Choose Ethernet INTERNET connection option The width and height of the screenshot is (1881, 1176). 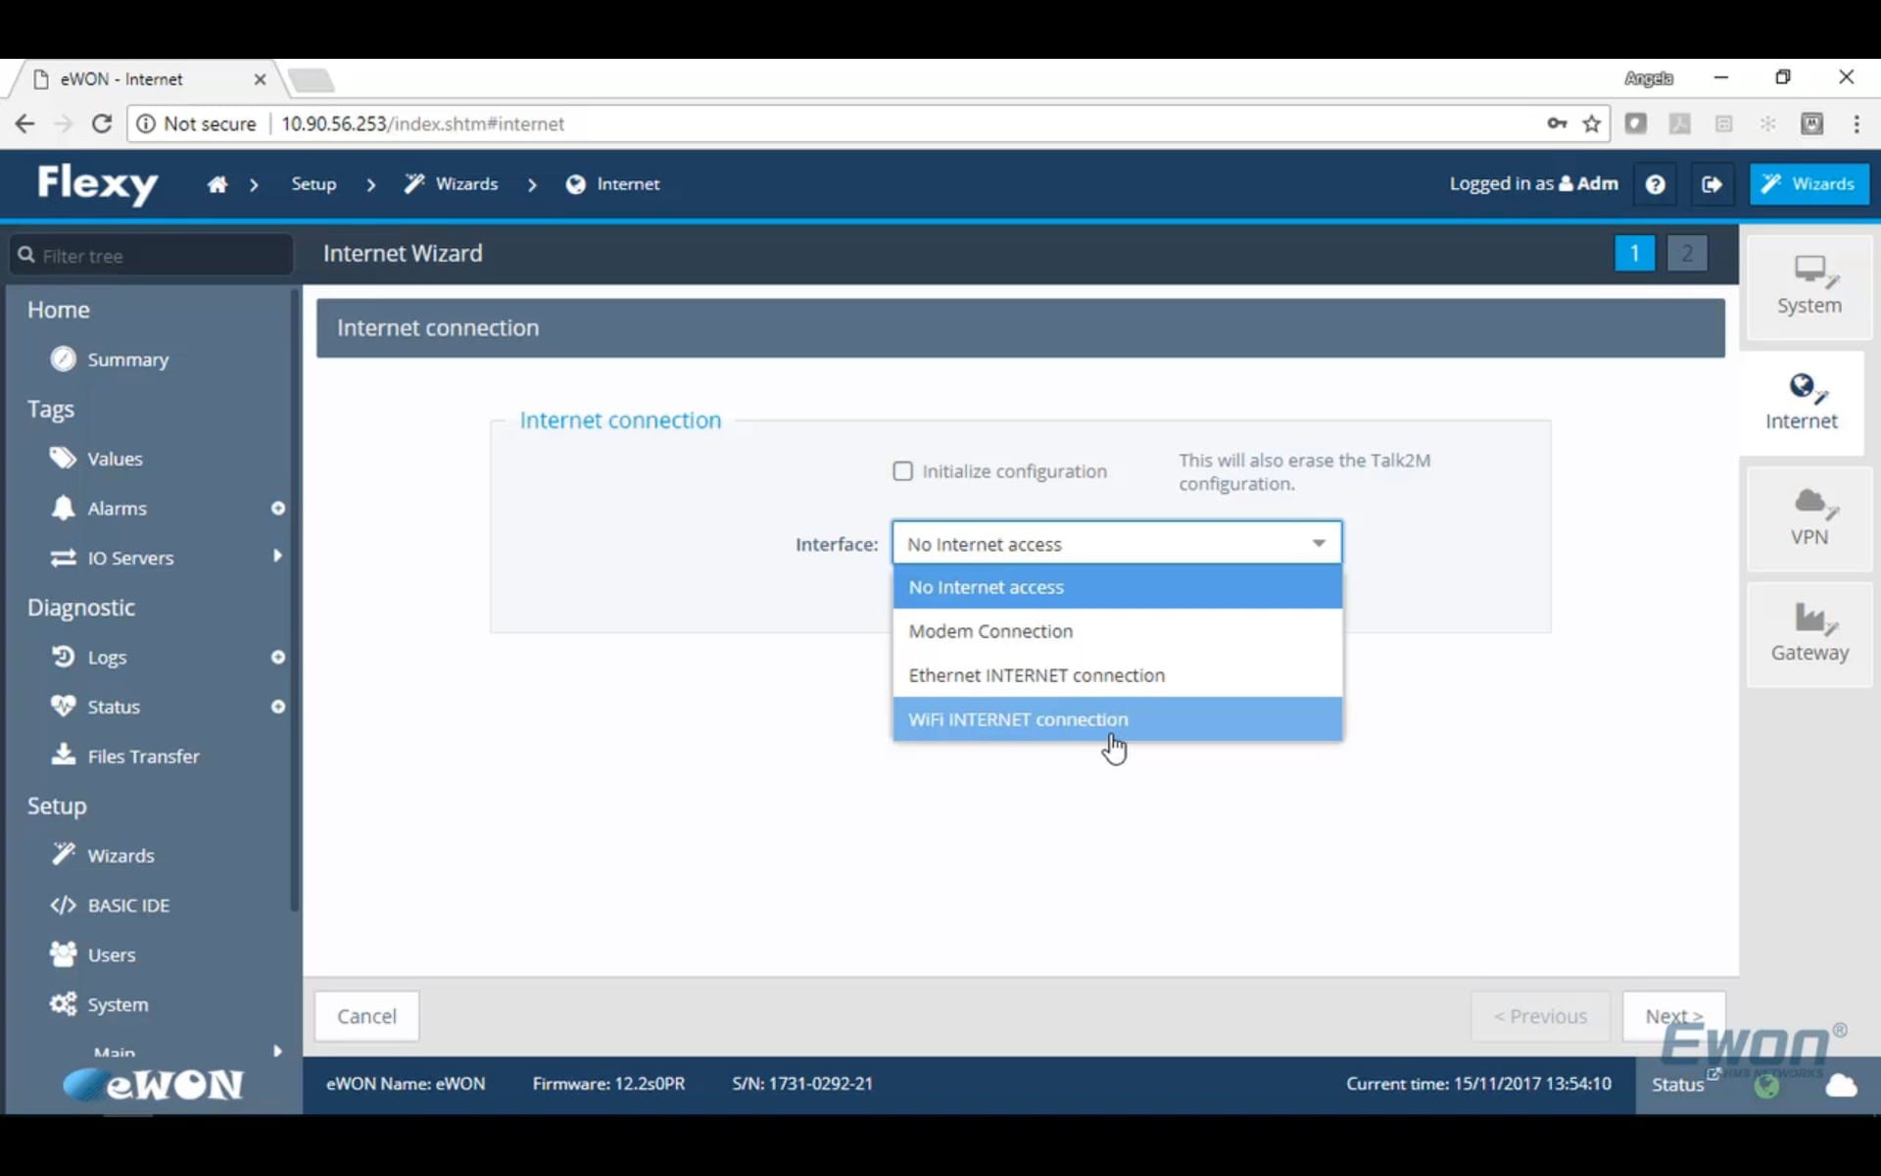pos(1117,675)
